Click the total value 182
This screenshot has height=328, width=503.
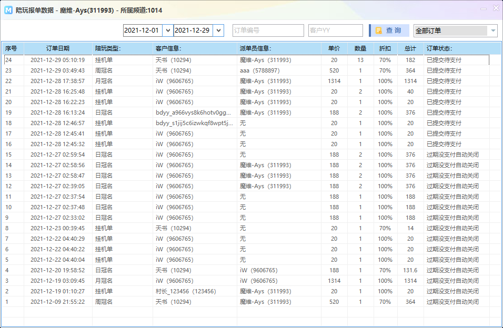point(410,60)
